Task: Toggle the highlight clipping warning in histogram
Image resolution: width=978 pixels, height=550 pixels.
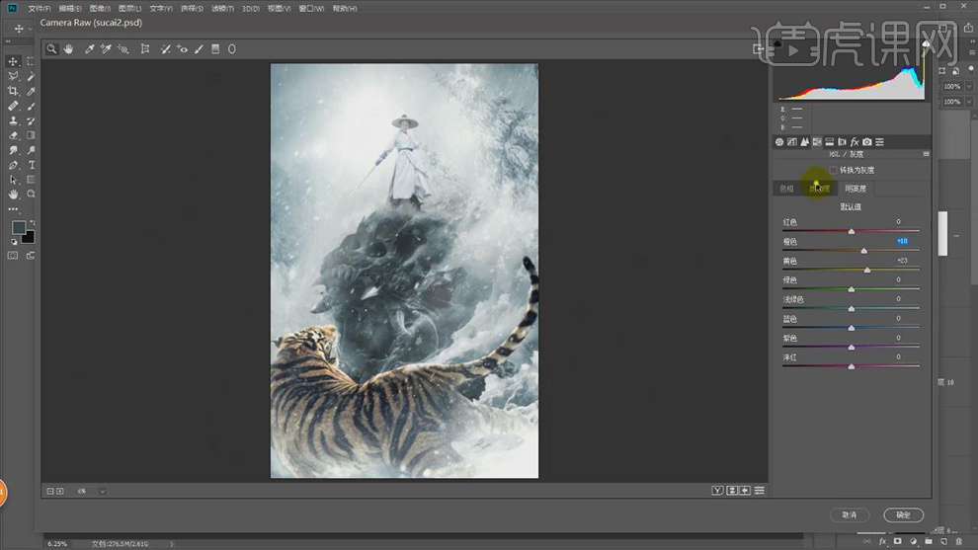Action: pos(926,43)
